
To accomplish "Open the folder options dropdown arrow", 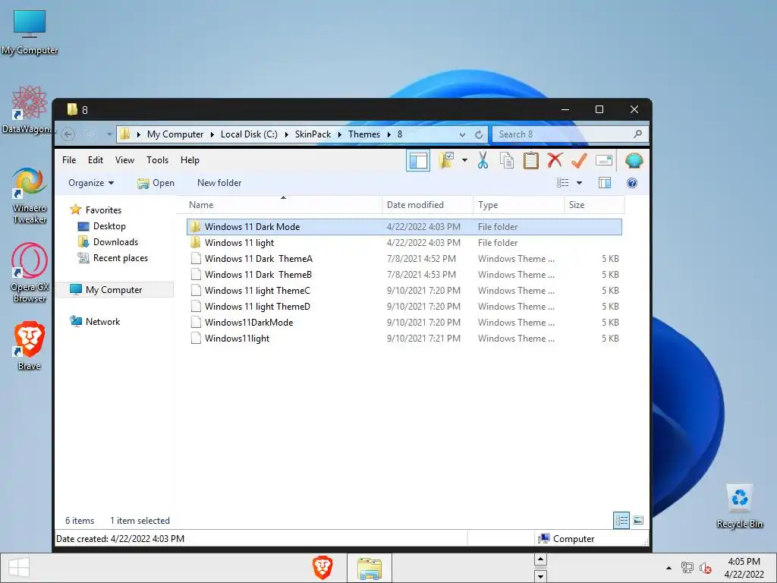I will click(x=464, y=160).
